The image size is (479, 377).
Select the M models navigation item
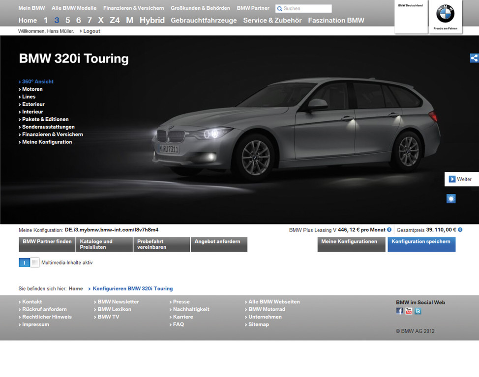[x=130, y=21]
